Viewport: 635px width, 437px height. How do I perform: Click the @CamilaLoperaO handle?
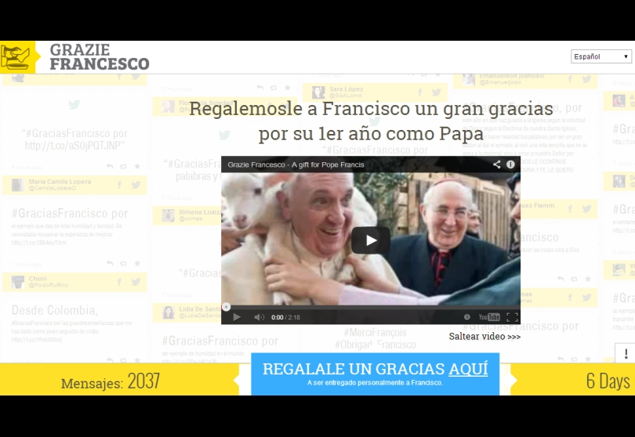pyautogui.click(x=53, y=188)
